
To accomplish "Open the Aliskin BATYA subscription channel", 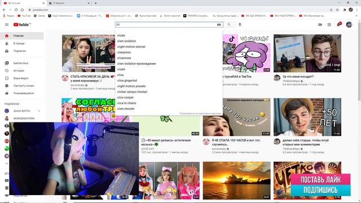I will [x=22, y=111].
